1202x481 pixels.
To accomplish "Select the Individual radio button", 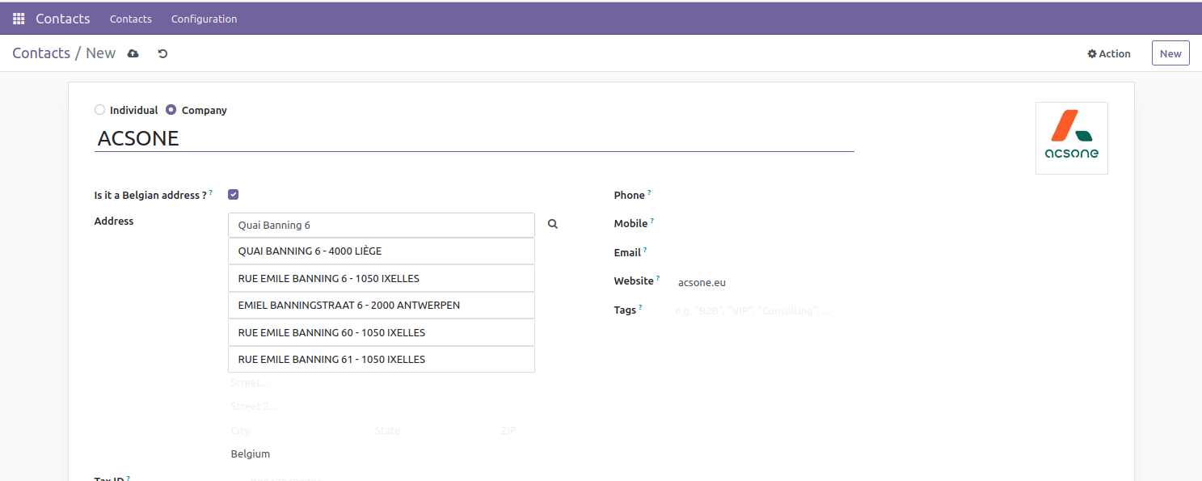I will pos(99,110).
